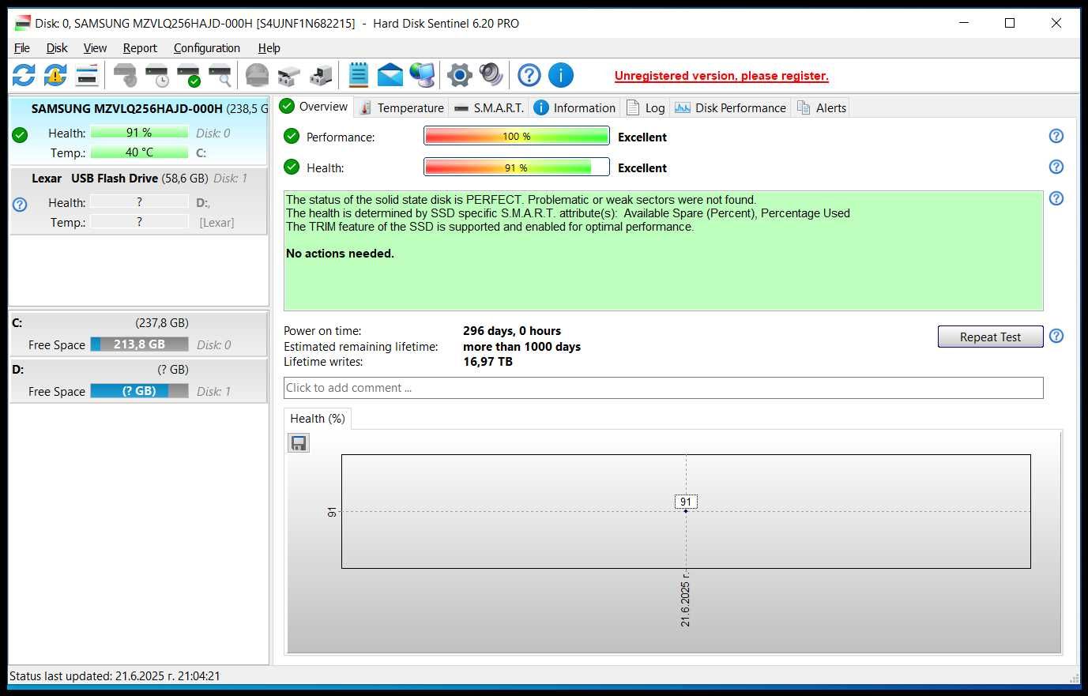Switch to the S.M.A.R.T. tab
The height and width of the screenshot is (696, 1088).
pyautogui.click(x=489, y=108)
